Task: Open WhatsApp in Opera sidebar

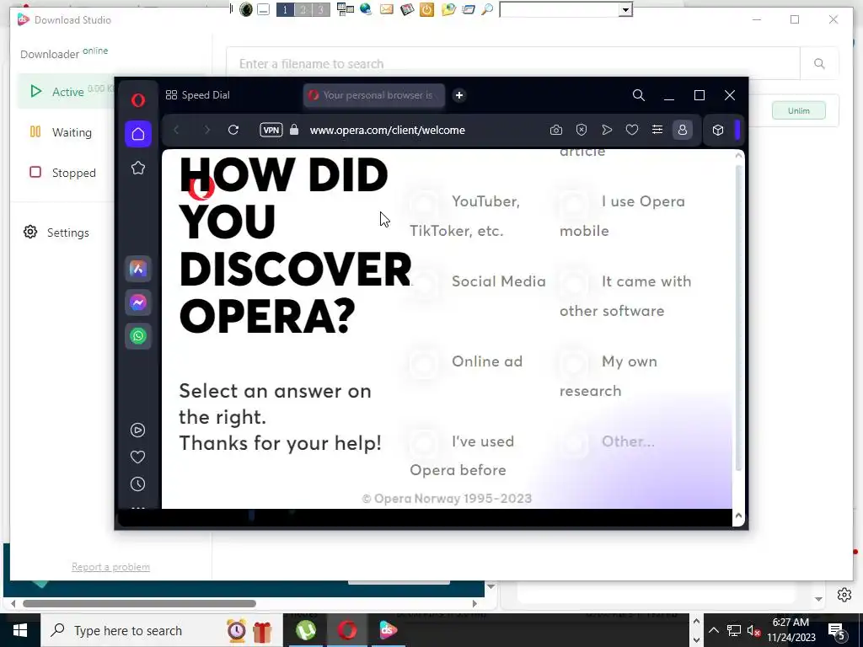Action: 138,336
